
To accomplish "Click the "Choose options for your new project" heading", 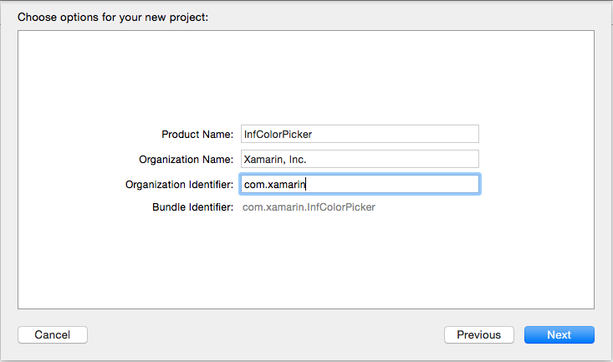I will click(113, 18).
